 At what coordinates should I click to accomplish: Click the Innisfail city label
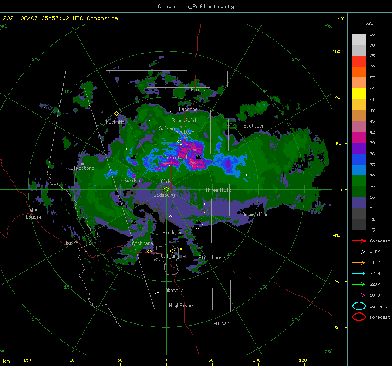point(176,158)
